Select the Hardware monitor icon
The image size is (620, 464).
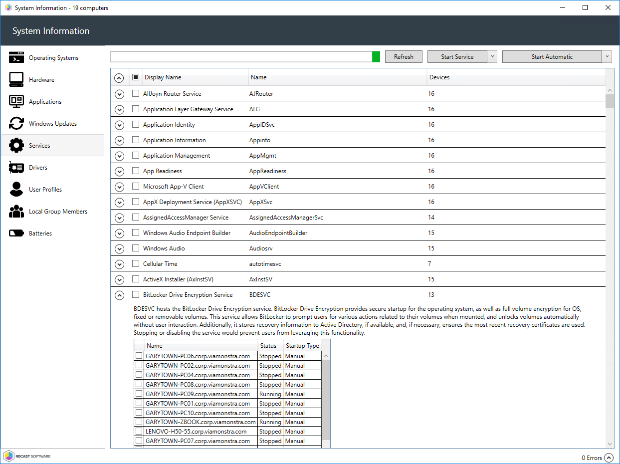pos(16,80)
